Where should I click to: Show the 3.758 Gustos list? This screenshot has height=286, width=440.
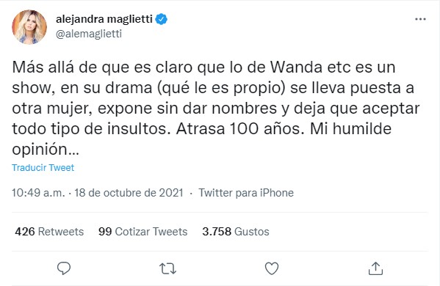click(x=236, y=232)
